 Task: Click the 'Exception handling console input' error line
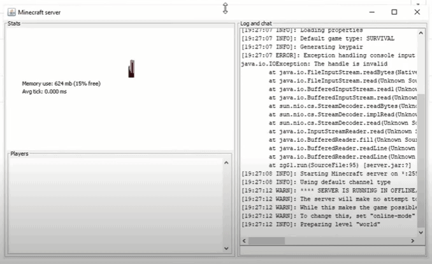pos(328,55)
